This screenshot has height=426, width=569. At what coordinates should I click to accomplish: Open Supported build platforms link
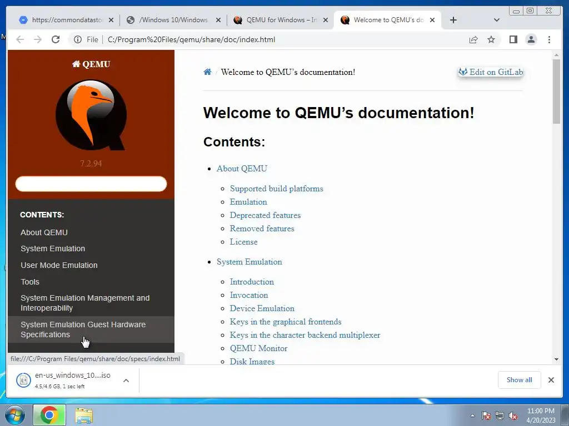277,189
